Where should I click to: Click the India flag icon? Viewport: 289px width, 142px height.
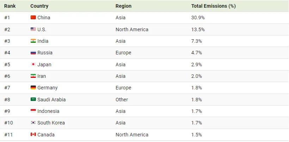point(33,41)
